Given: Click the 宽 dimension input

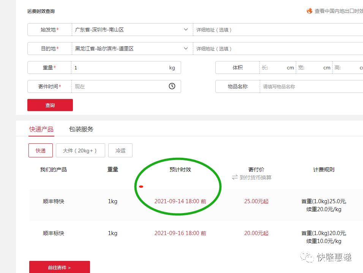Looking at the screenshot, I should (314, 67).
